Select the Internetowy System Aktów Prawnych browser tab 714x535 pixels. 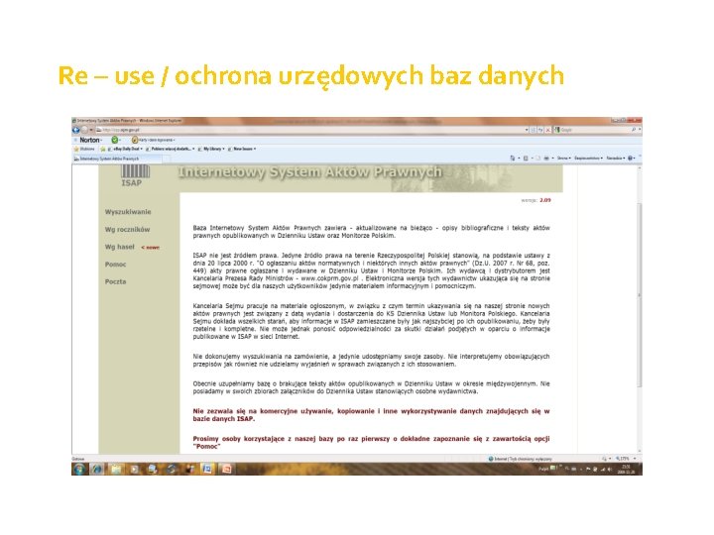point(117,159)
